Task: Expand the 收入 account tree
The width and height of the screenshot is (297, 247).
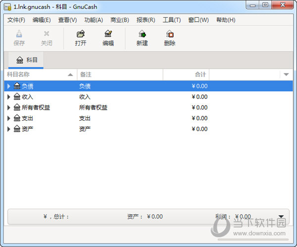Action: (9, 97)
